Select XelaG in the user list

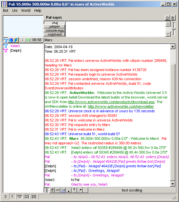coord(15,46)
